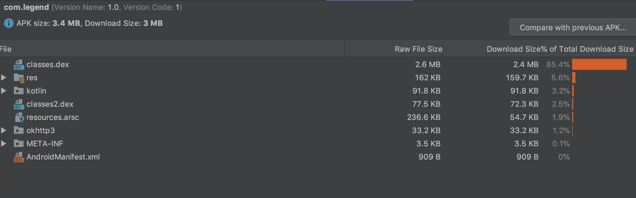
Task: Click the % of Total Download Size header
Action: point(587,49)
